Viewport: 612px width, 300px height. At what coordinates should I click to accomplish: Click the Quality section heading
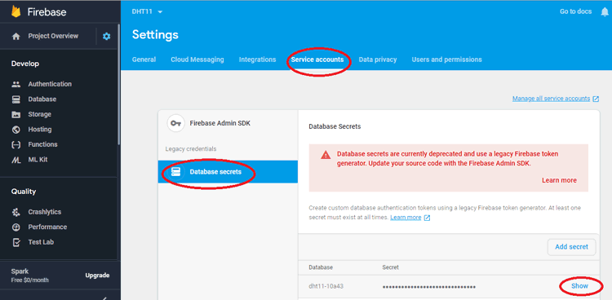24,192
